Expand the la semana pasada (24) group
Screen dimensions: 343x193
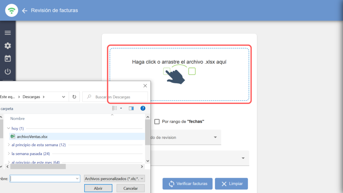[8, 154]
